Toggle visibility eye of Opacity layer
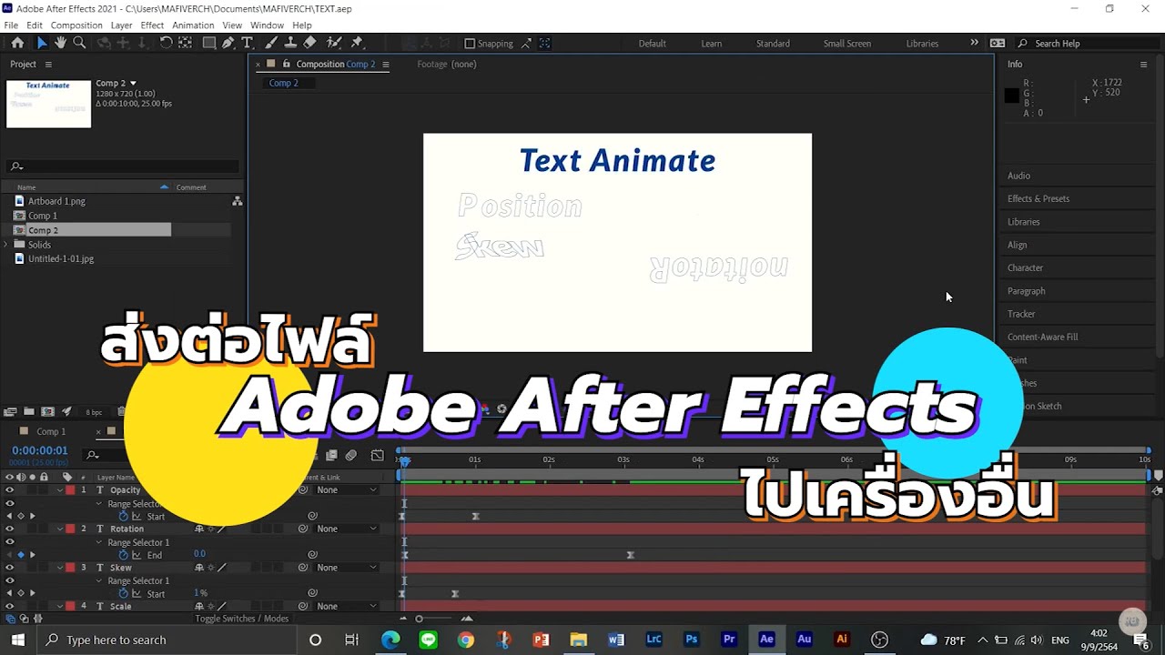Screen dimensions: 1165x655 (10, 490)
